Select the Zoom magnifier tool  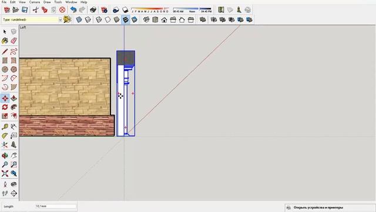[x=5, y=164]
